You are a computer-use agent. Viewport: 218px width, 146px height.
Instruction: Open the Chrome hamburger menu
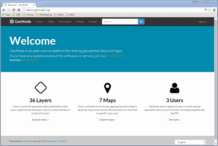tap(214, 10)
